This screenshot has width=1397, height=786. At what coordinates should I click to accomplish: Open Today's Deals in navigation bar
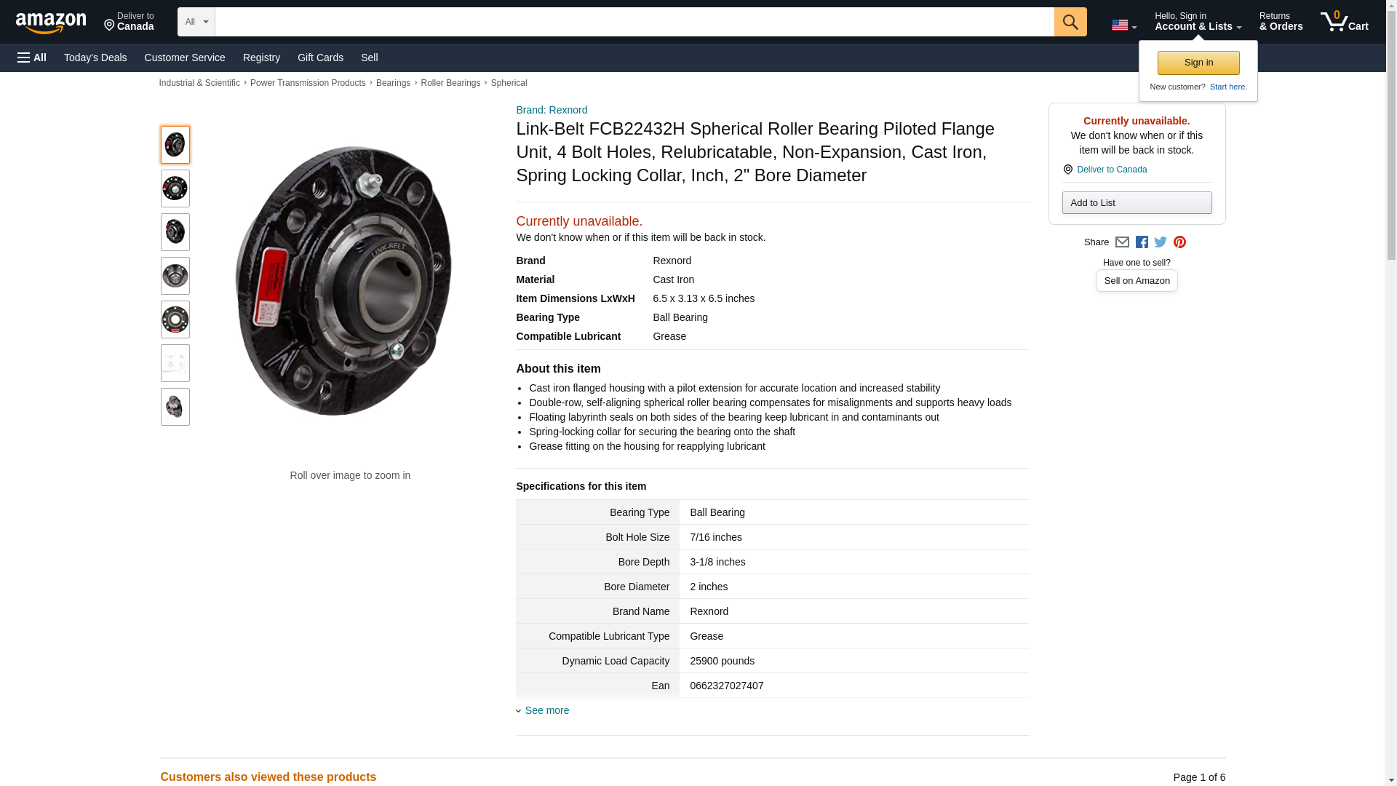click(x=95, y=57)
